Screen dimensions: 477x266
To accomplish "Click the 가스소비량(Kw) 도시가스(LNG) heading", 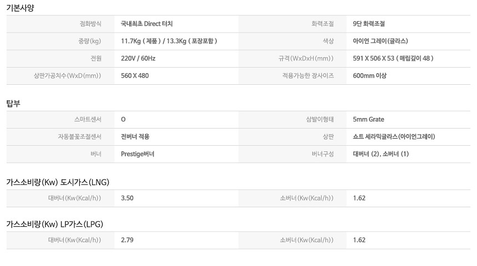I will (58, 182).
